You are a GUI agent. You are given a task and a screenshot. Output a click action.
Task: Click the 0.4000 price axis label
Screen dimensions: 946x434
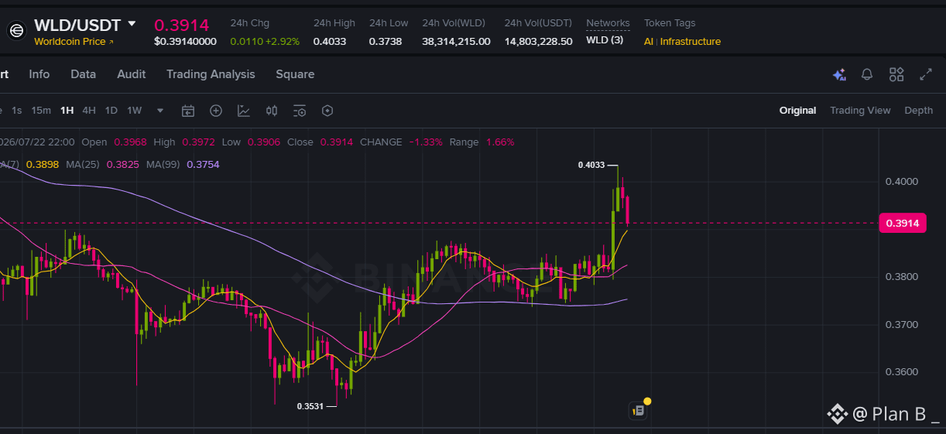coord(901,182)
